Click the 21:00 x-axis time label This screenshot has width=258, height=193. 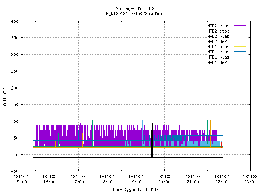point(193,182)
